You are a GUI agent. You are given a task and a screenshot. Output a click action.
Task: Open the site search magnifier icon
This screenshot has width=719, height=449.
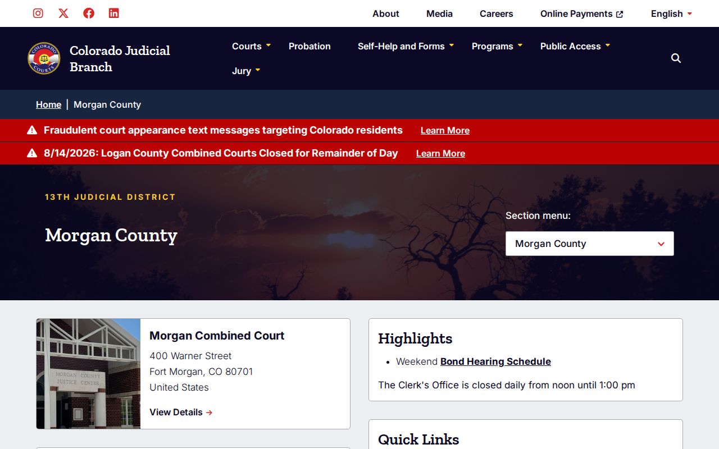pyautogui.click(x=676, y=58)
